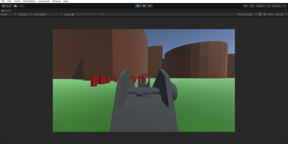Open the Play Focused dropdown
The width and height of the screenshot is (288, 144).
pos(247,14)
